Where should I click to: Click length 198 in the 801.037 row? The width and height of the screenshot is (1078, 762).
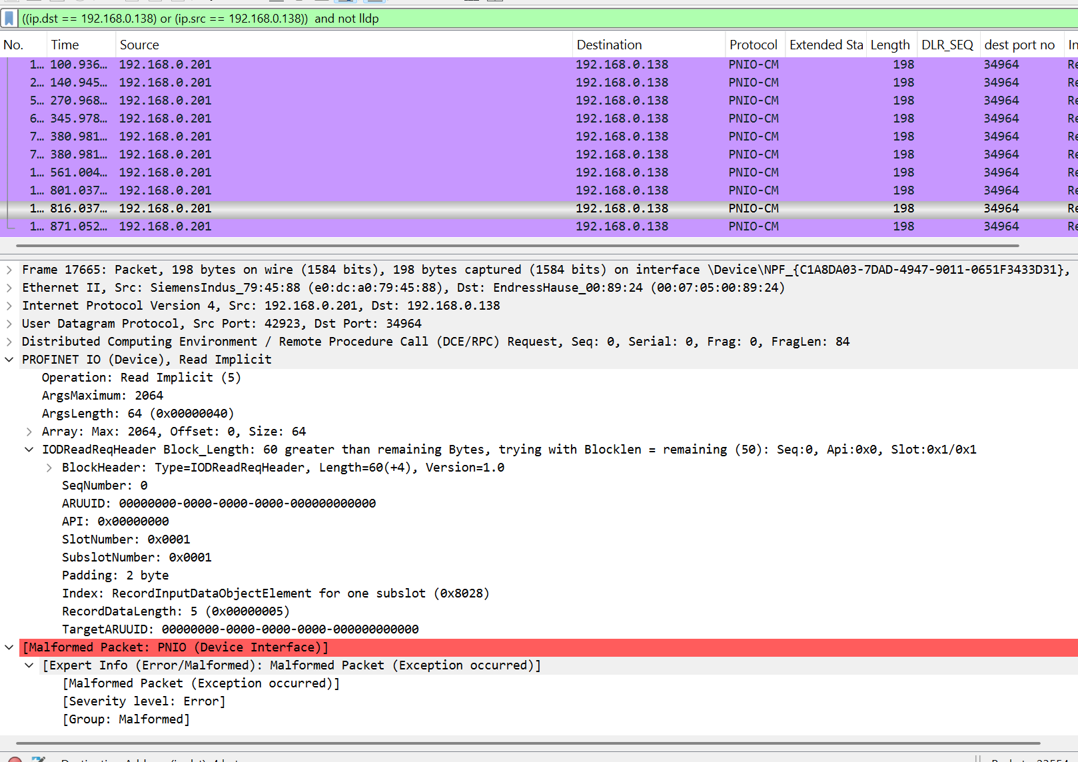tap(903, 190)
